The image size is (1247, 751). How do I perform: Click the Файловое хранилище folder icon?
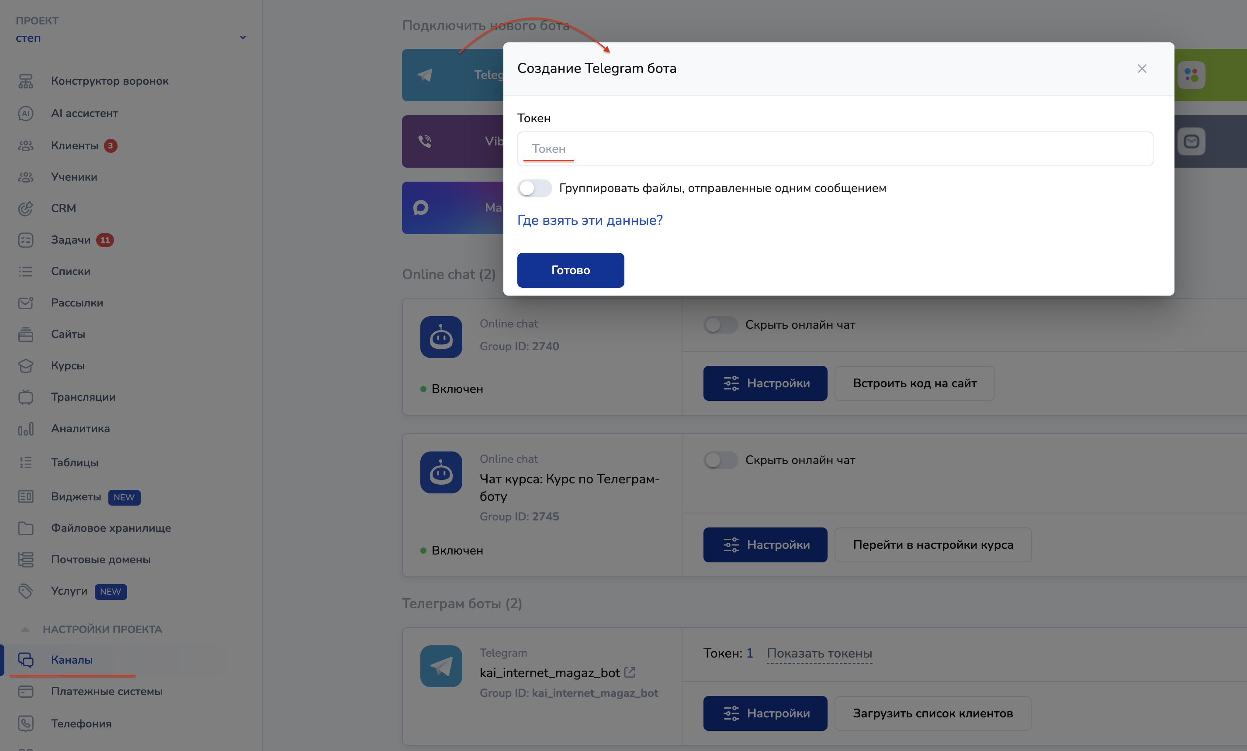pyautogui.click(x=25, y=528)
